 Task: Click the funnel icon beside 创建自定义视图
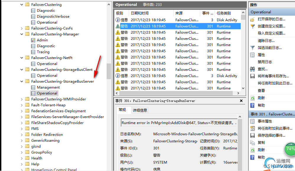pyautogui.click(x=252, y=26)
